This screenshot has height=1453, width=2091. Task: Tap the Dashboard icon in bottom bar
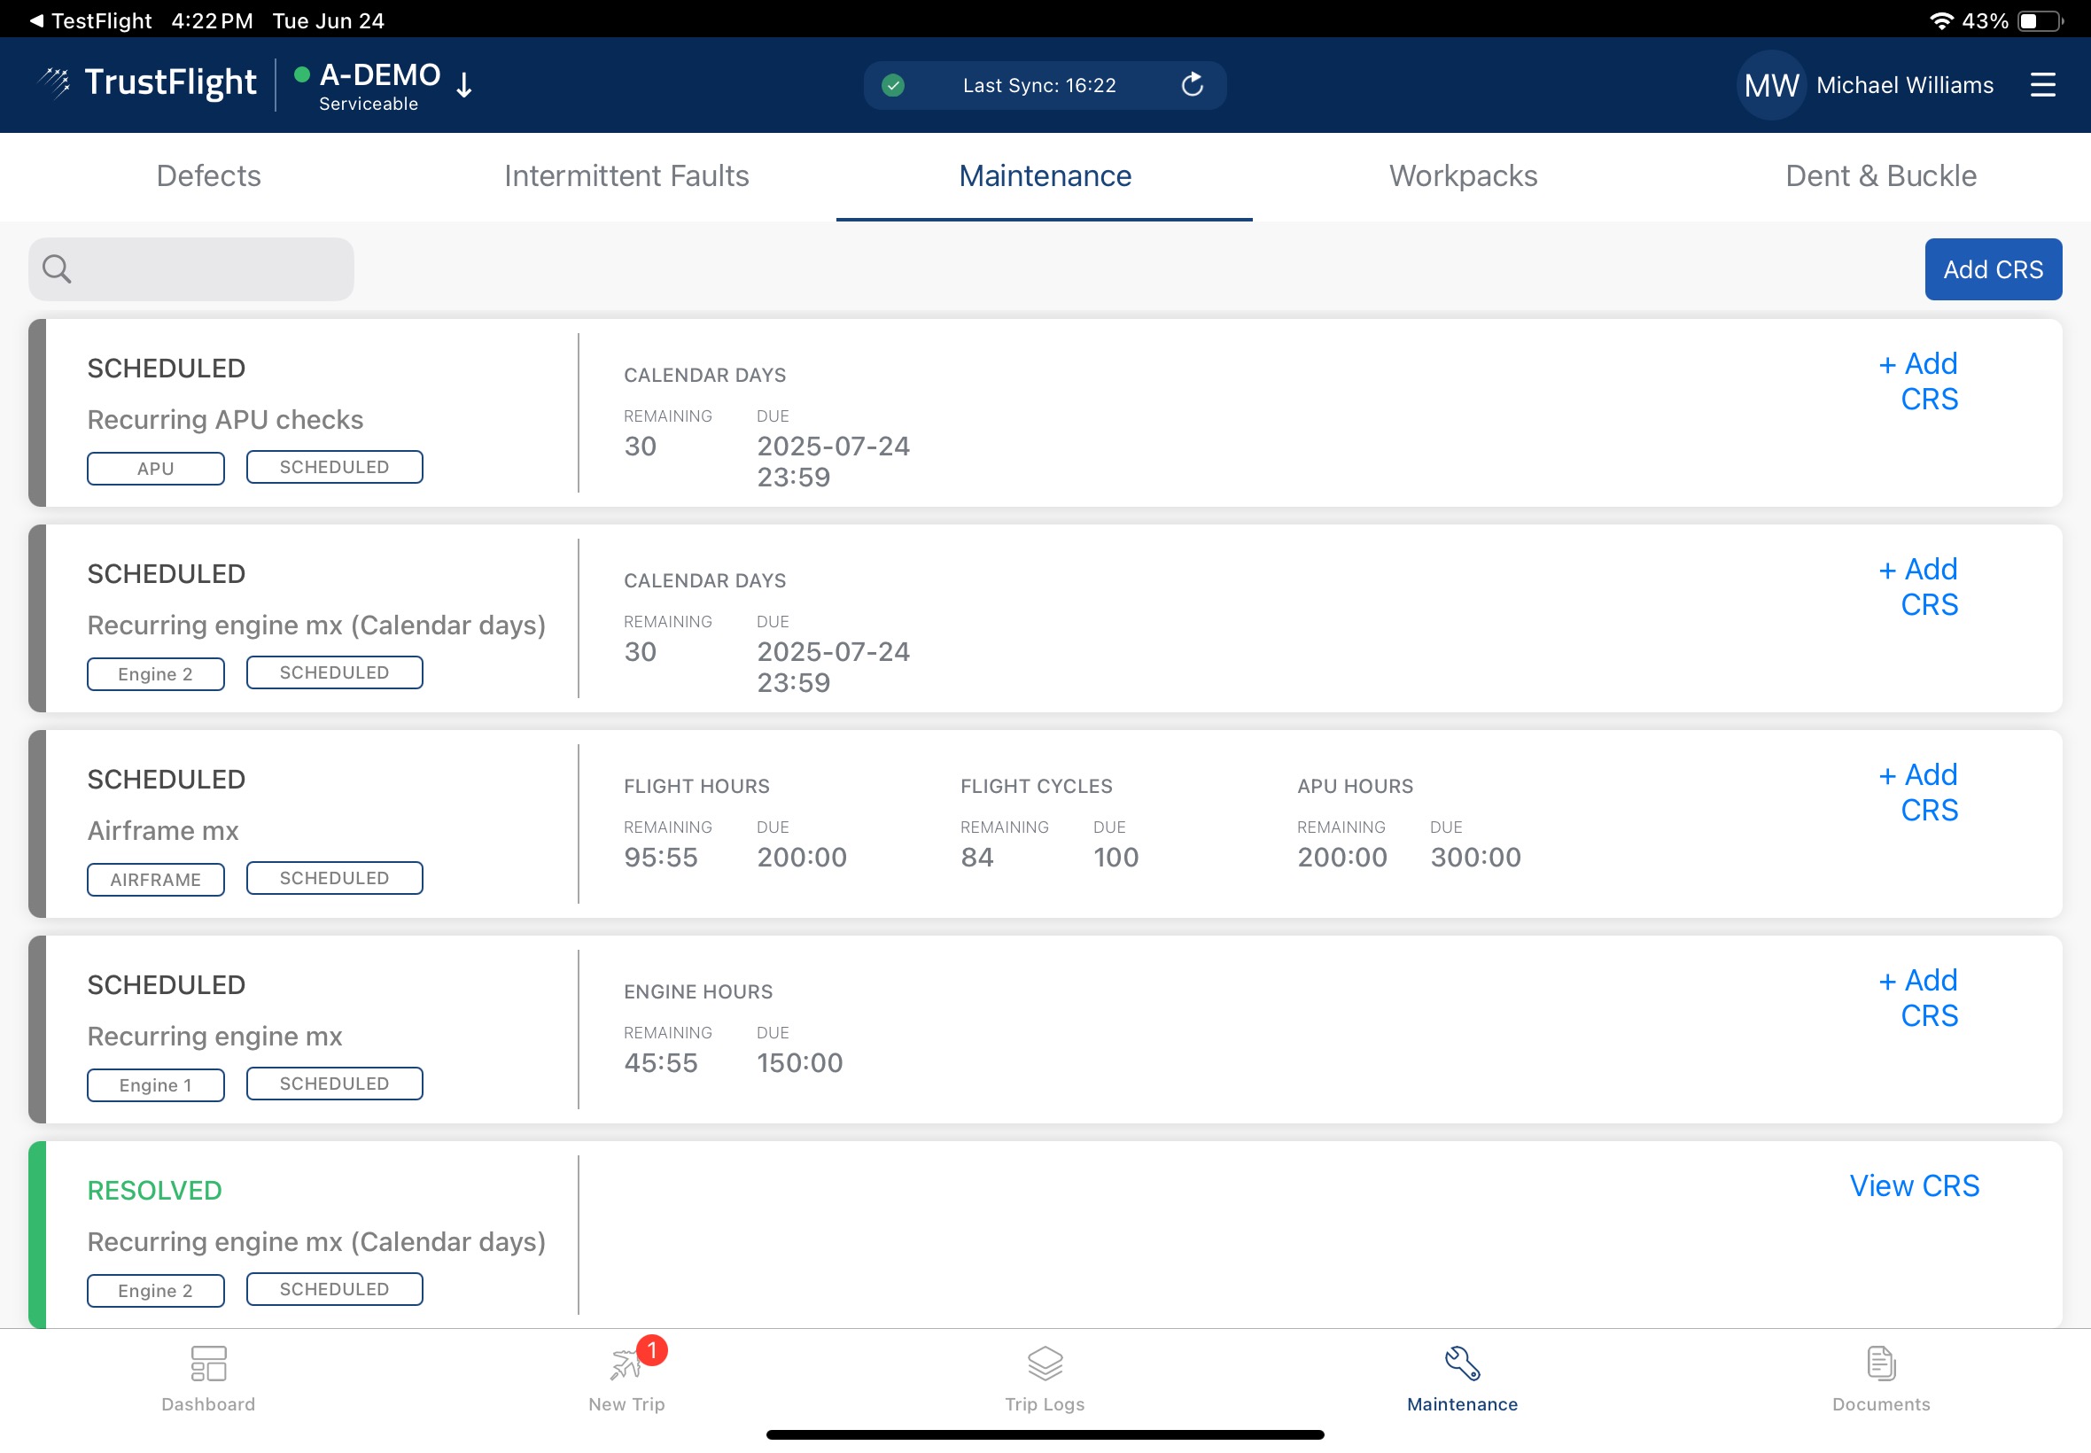(208, 1363)
